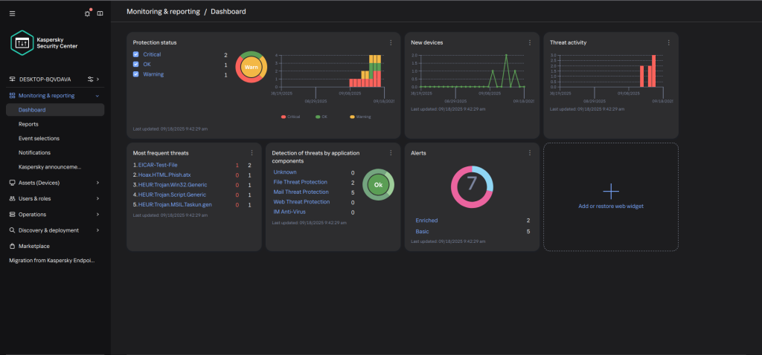This screenshot has width=762, height=355.
Task: Click the Alerts donut chart showing 7
Action: click(x=472, y=186)
